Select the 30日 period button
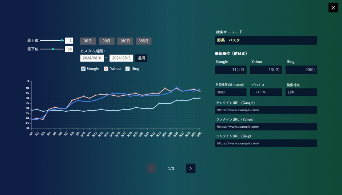 88,41
